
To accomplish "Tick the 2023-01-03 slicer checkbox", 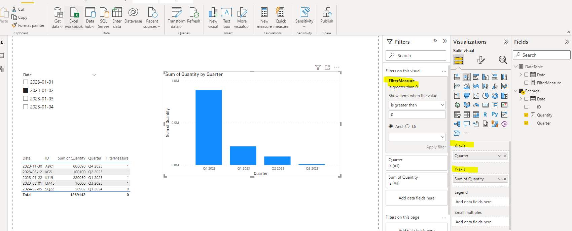I will tap(26, 98).
